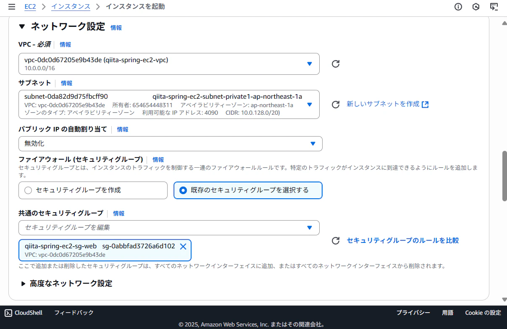Go to インスタンス breadcrumb
The height and width of the screenshot is (329, 507).
tap(71, 6)
